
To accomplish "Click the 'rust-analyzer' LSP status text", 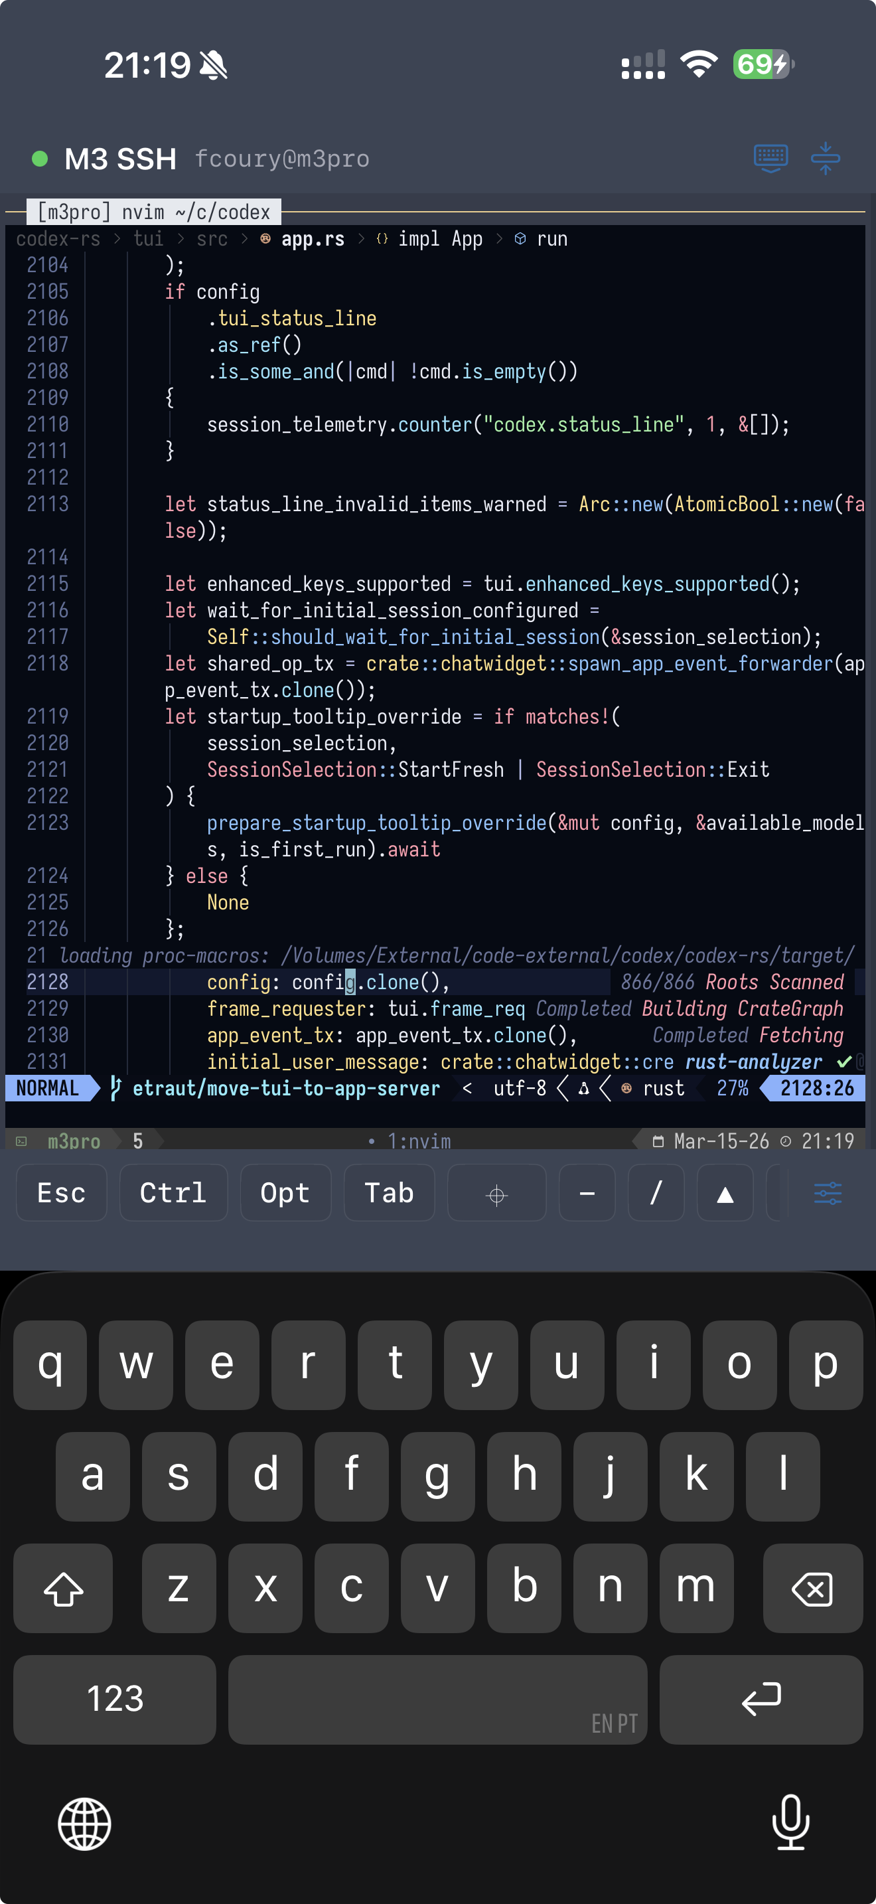I will click(x=753, y=1062).
